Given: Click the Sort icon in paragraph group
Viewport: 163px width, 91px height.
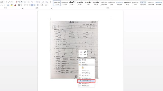Looking at the screenshot, I should tap(47, 2).
